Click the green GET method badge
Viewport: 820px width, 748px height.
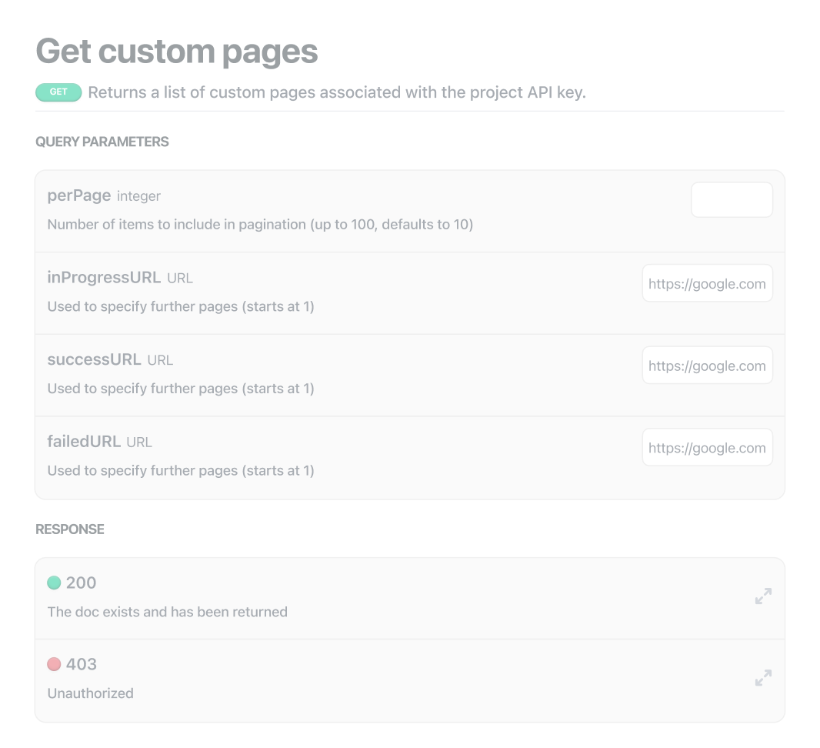[x=58, y=92]
